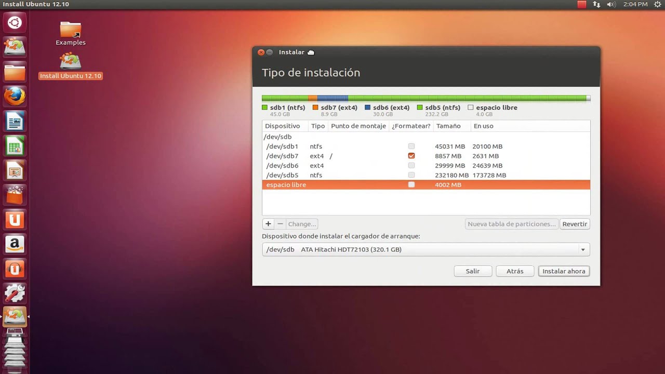The image size is (665, 374).
Task: Toggle format checkbox for /dev/sdb6
Action: pyautogui.click(x=411, y=166)
